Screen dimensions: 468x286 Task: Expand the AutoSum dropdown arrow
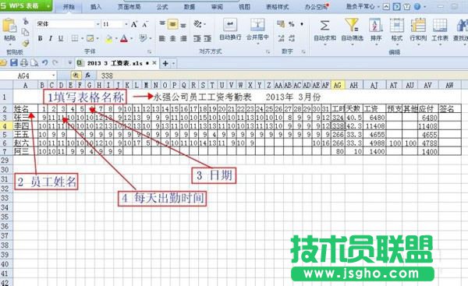pos(324,44)
